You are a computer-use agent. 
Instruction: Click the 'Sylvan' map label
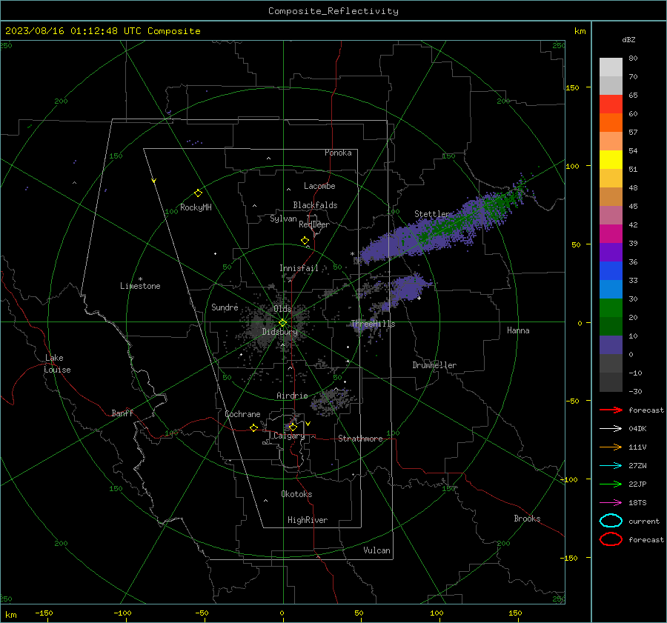[x=283, y=219]
